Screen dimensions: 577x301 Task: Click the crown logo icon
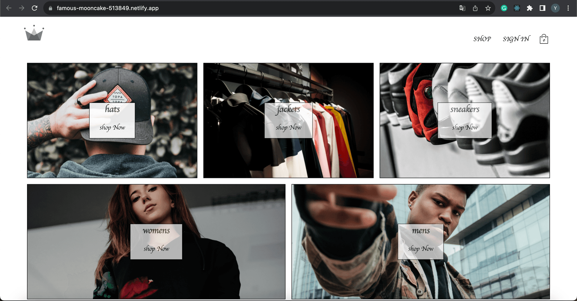34,33
